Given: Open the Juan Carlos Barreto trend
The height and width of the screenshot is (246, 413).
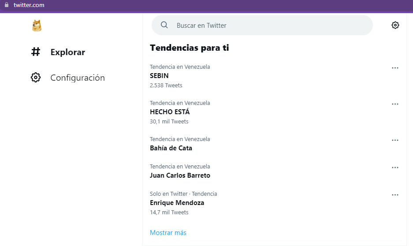Looking at the screenshot, I should coord(180,175).
